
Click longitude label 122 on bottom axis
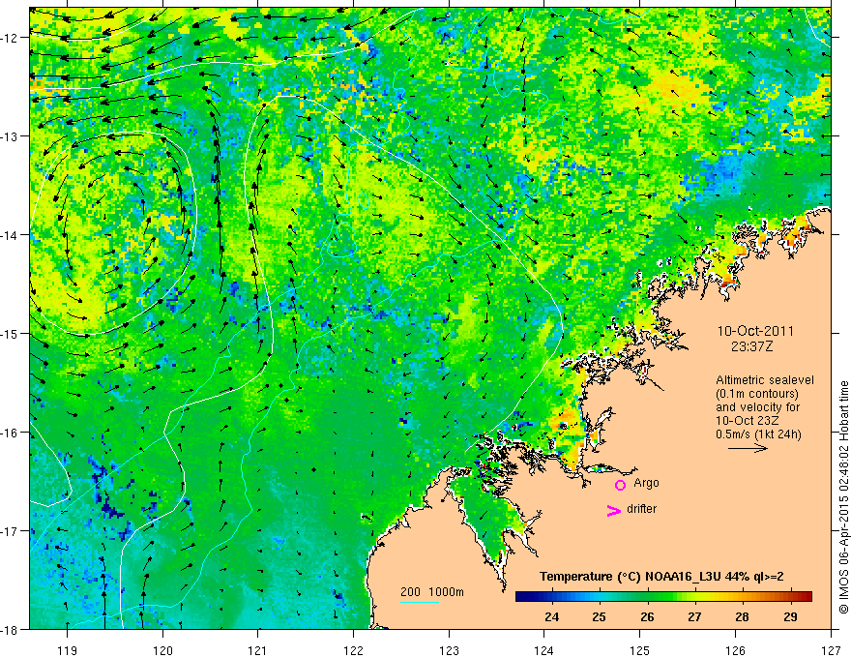(x=353, y=650)
